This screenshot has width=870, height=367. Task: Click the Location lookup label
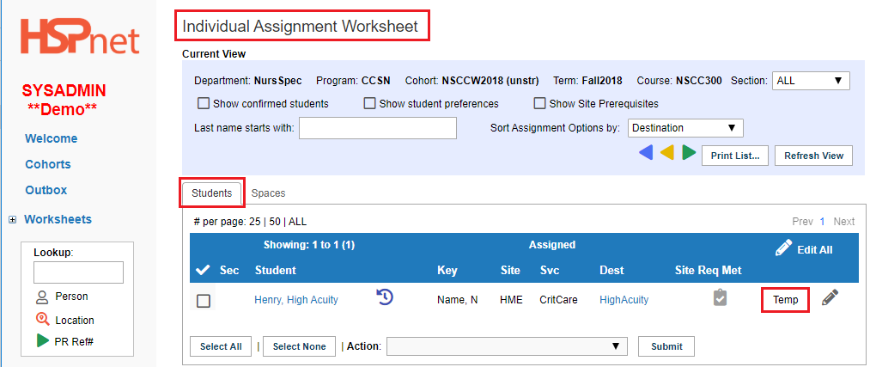75,321
